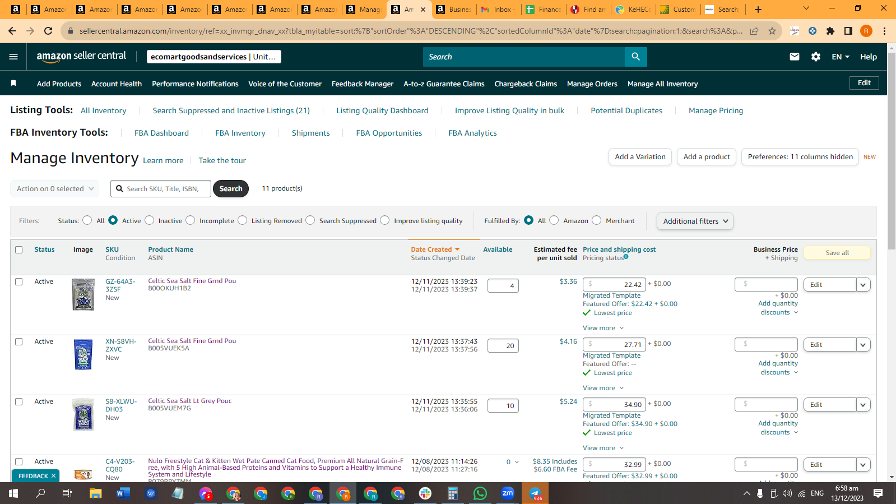Open the Edit dropdown arrow for the $34.90 listing
This screenshot has width=896, height=504.
click(x=863, y=405)
